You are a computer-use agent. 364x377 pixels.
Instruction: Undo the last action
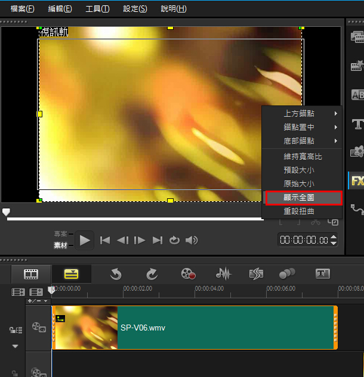pos(116,274)
